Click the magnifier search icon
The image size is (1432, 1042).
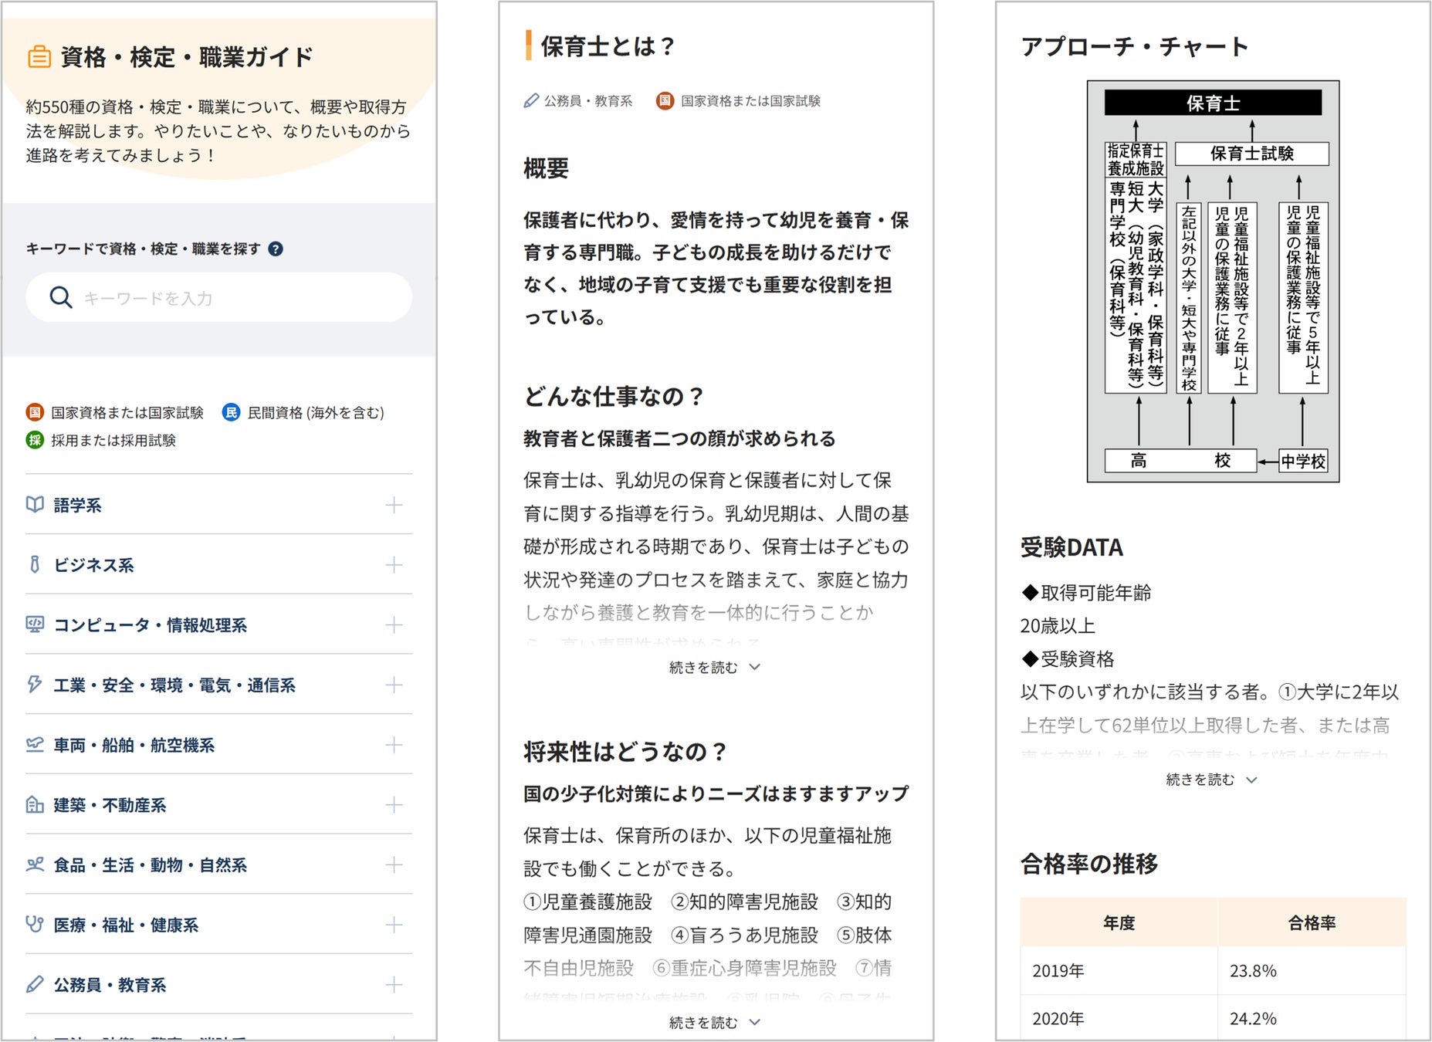coord(61,297)
